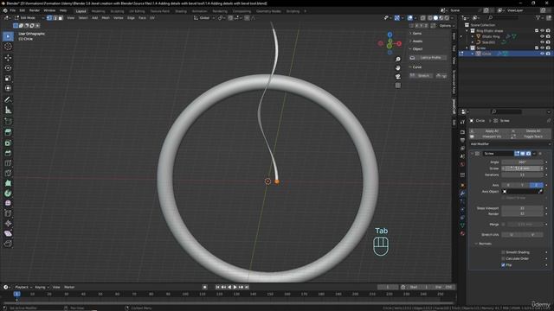Open the Modifiers wrench properties tab

coord(462,194)
